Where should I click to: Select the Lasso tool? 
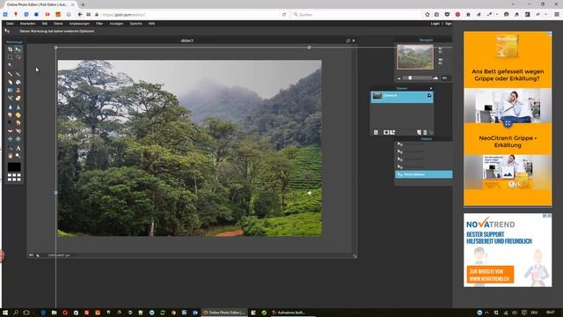[18, 57]
